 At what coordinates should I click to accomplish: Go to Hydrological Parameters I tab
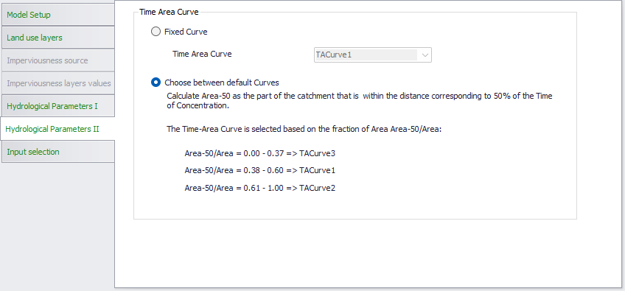click(x=58, y=106)
